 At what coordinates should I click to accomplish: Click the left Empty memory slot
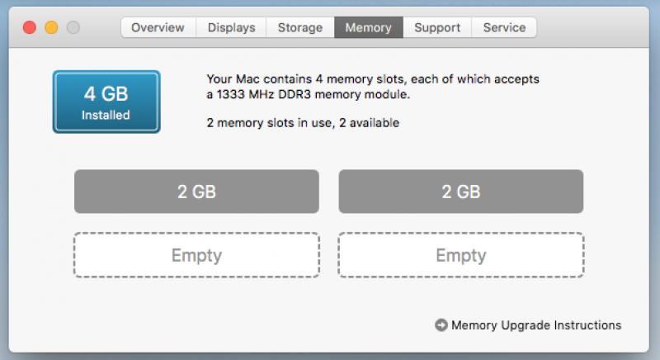coord(196,255)
